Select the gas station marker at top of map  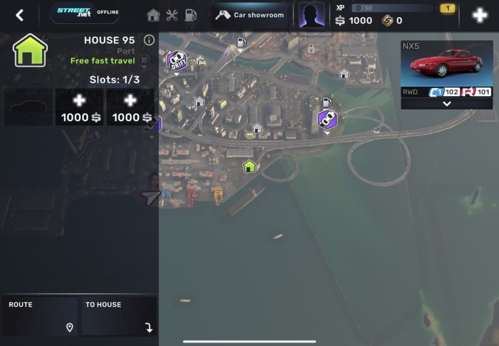241,42
